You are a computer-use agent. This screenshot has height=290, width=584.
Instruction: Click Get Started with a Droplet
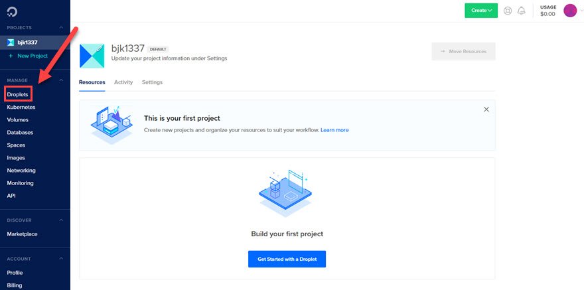pyautogui.click(x=287, y=259)
